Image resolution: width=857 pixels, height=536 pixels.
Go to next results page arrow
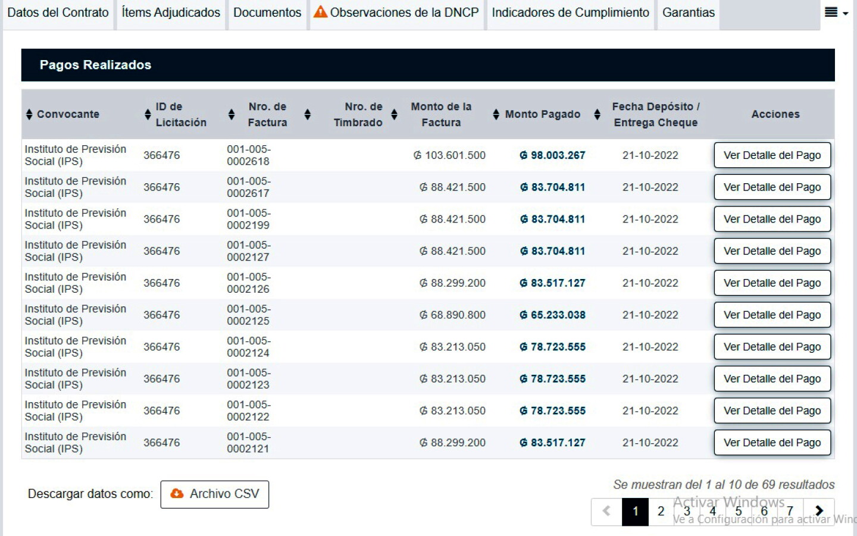click(820, 511)
